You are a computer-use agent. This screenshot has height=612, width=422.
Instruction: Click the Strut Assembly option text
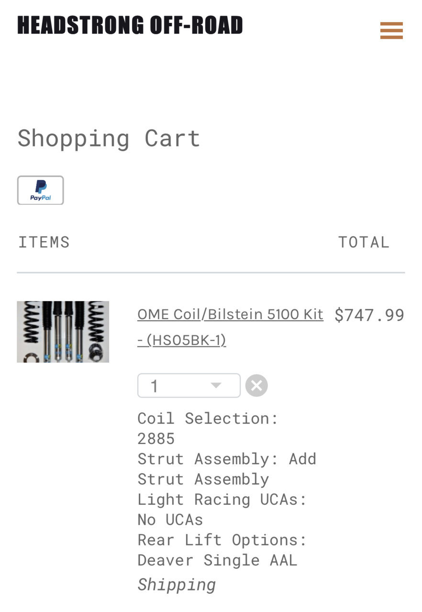tap(227, 469)
